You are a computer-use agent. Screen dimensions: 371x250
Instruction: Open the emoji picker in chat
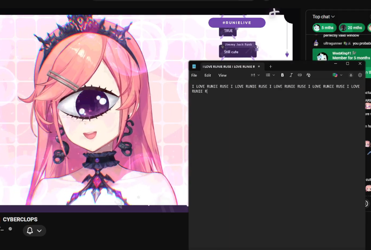point(366,203)
